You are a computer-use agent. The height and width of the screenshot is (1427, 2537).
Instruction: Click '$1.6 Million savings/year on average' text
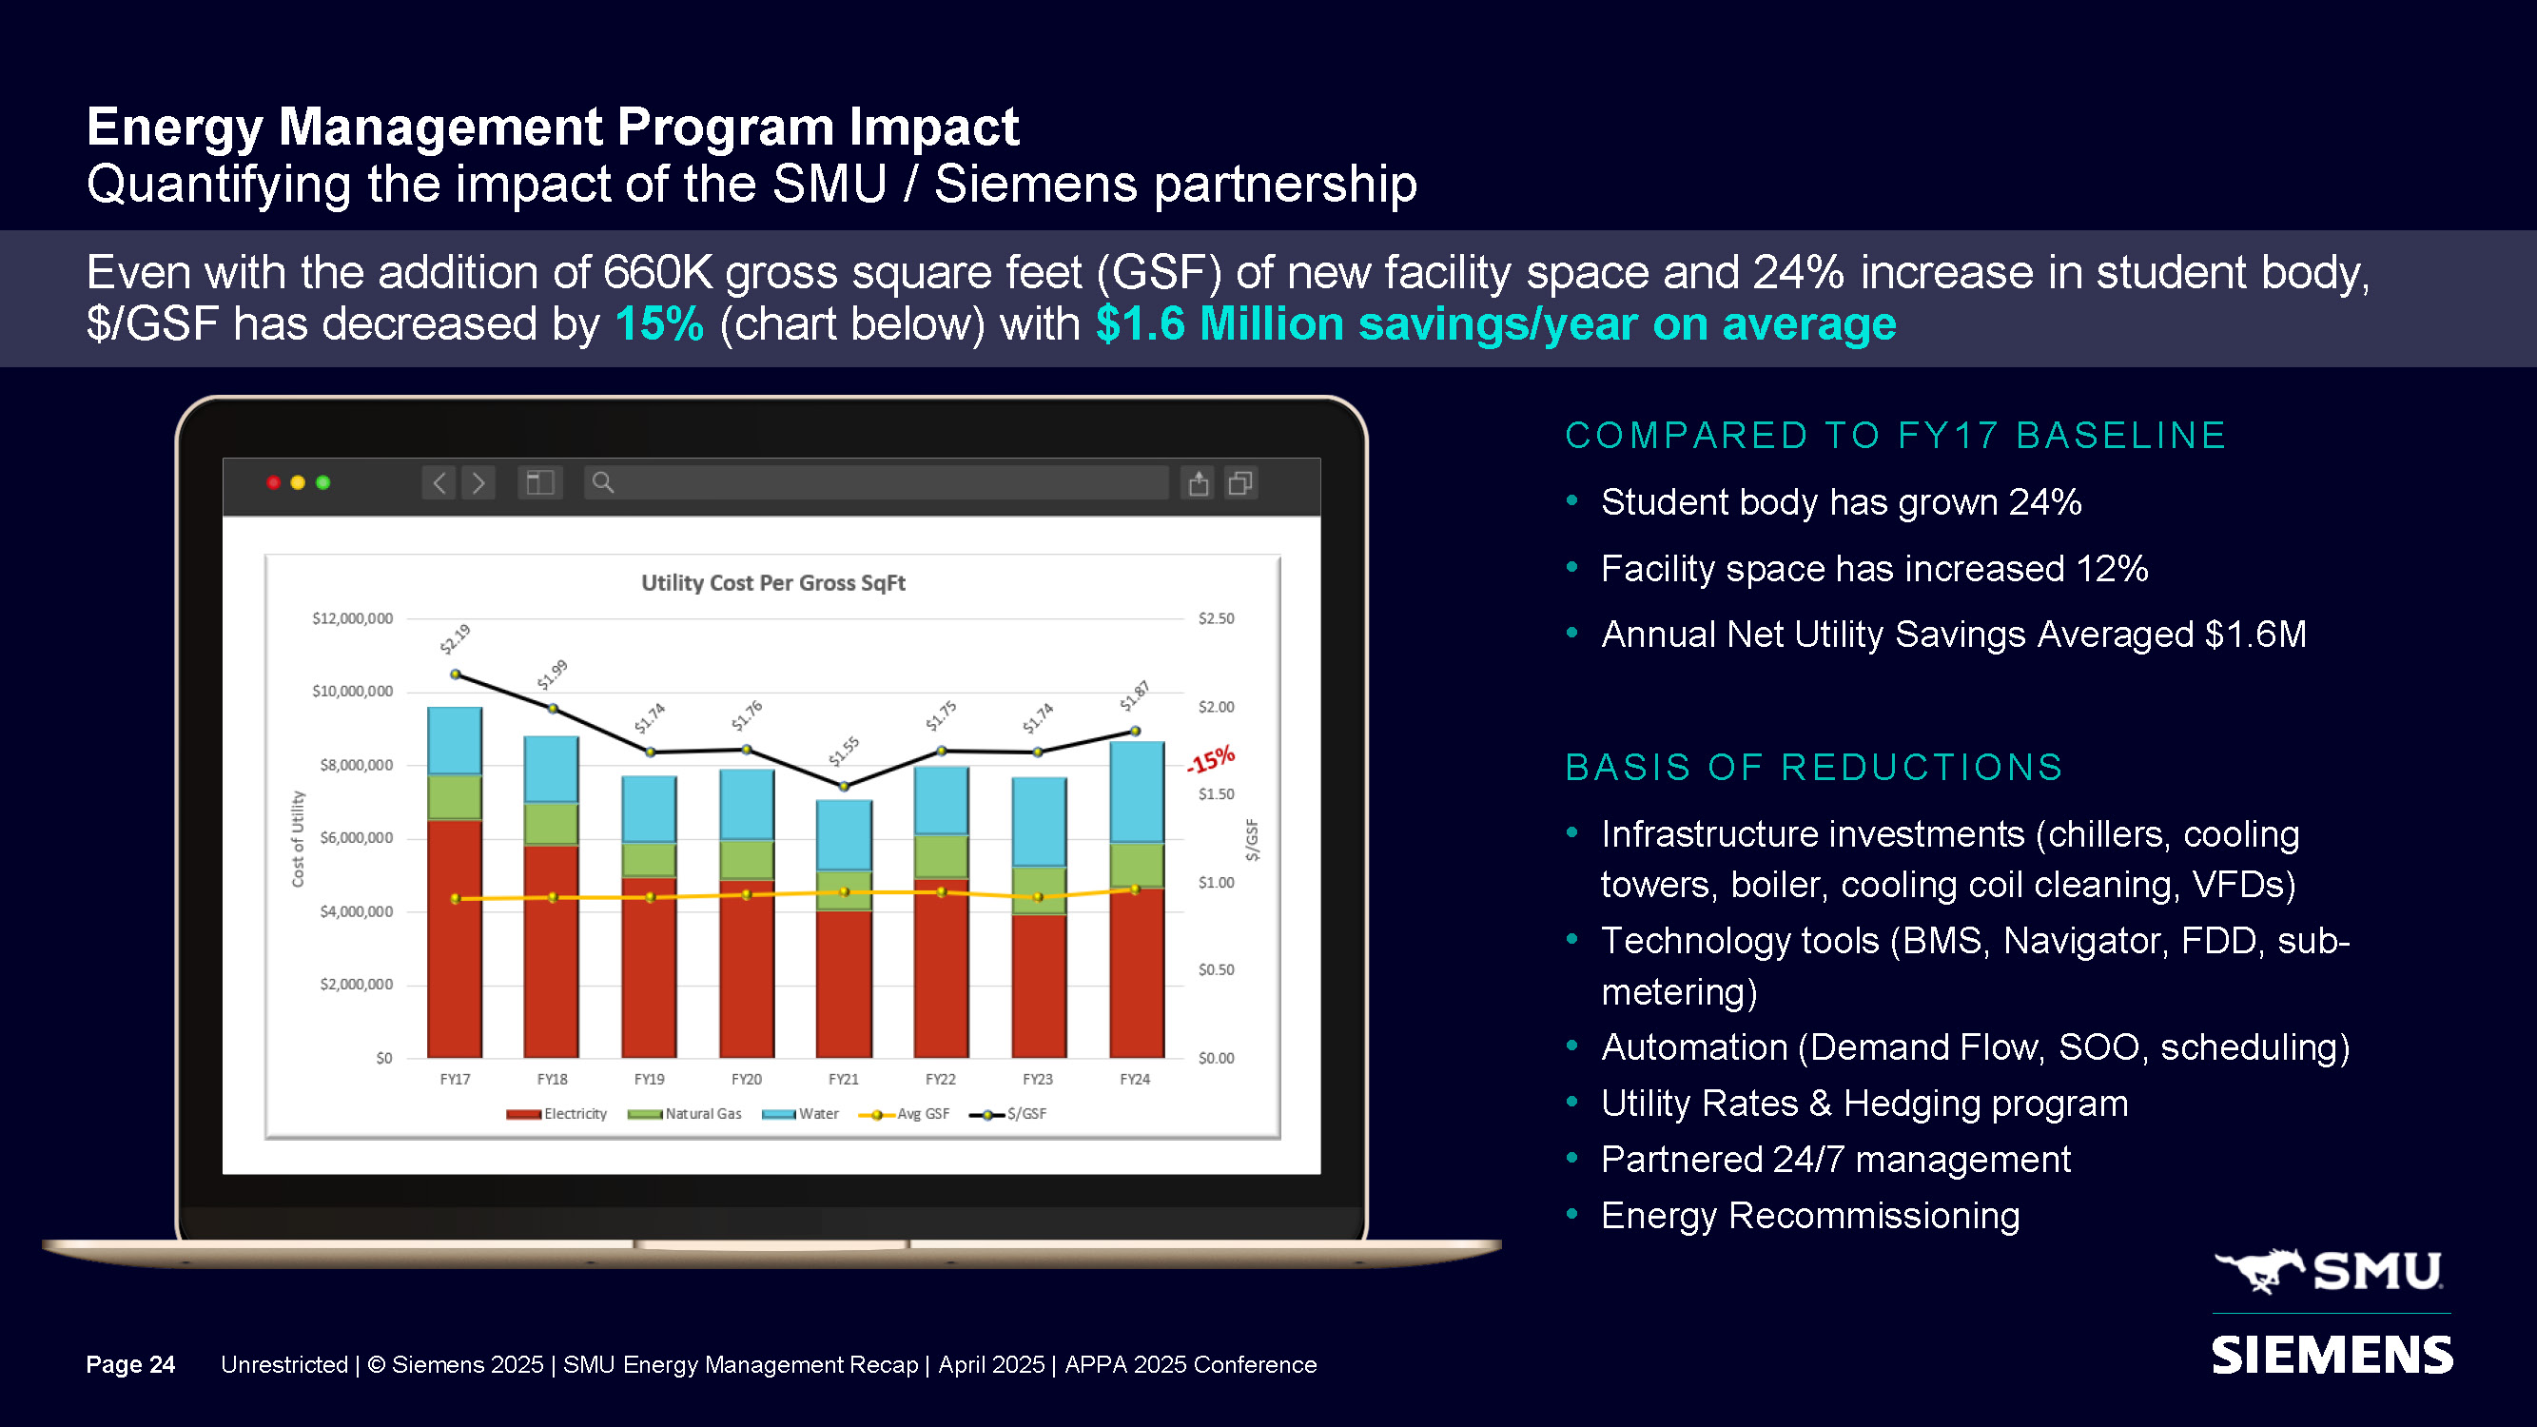1496,324
